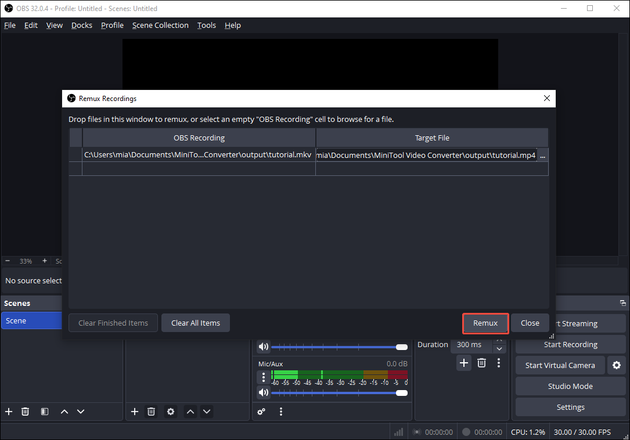Screen dimensions: 630x440
Task: Open advanced audio properties gear in mixer
Action: [261, 412]
